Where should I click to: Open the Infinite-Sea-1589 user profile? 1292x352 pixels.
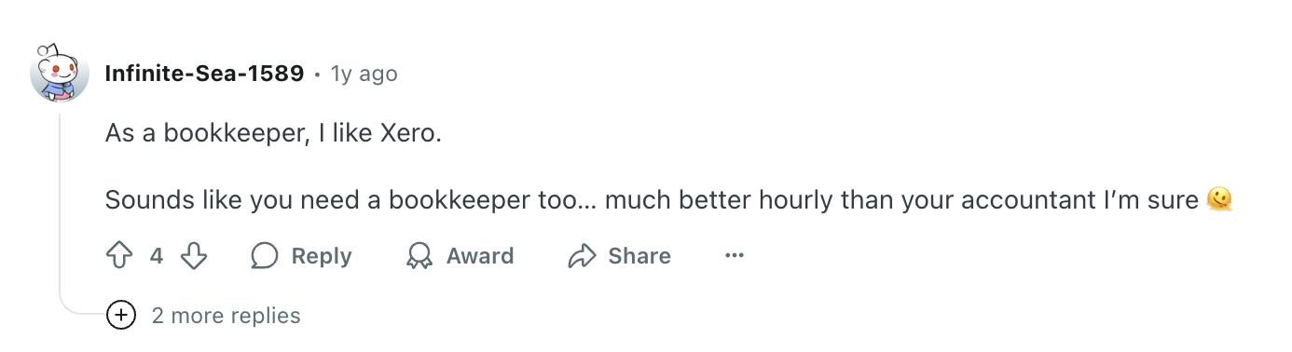tap(204, 74)
